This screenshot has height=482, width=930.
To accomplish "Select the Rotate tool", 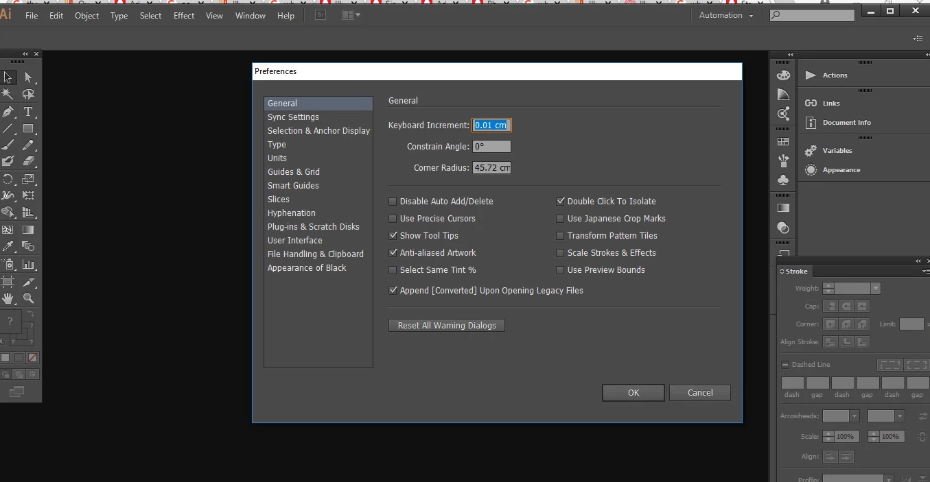I will click(8, 179).
